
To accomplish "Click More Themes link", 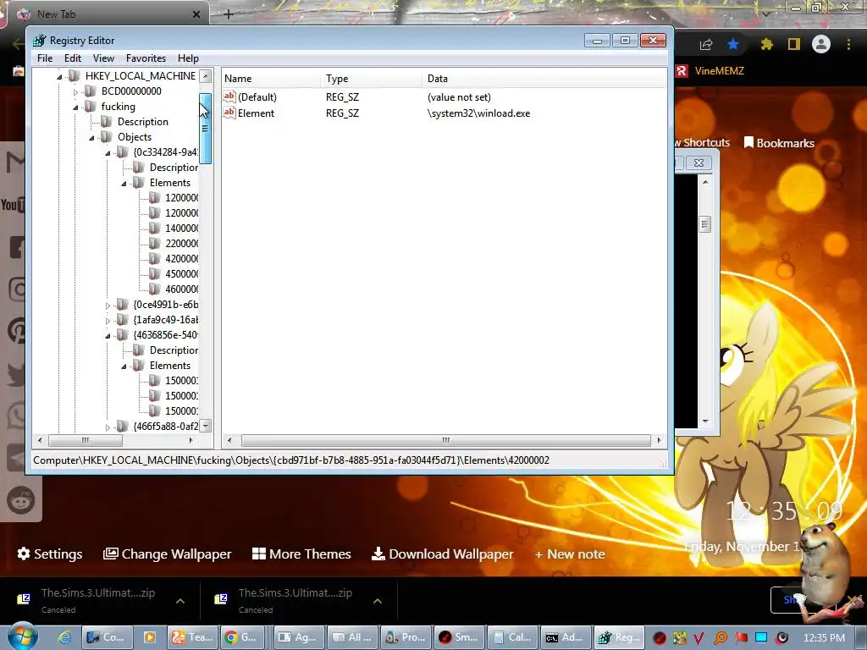I will 301,554.
